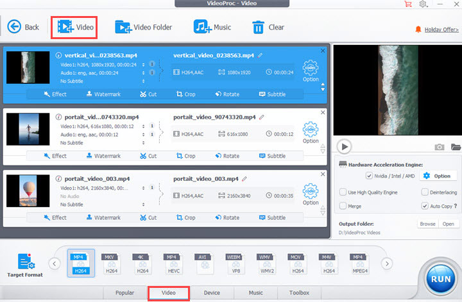Rename output portait_video_90743320.mp4 via pencil icon
Screen dimensions: 462x302
click(262, 117)
